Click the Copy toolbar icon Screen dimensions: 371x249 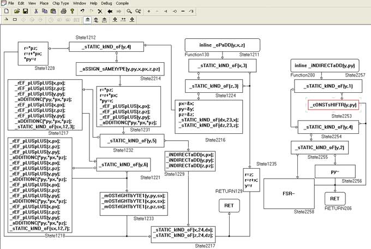pos(45,11)
